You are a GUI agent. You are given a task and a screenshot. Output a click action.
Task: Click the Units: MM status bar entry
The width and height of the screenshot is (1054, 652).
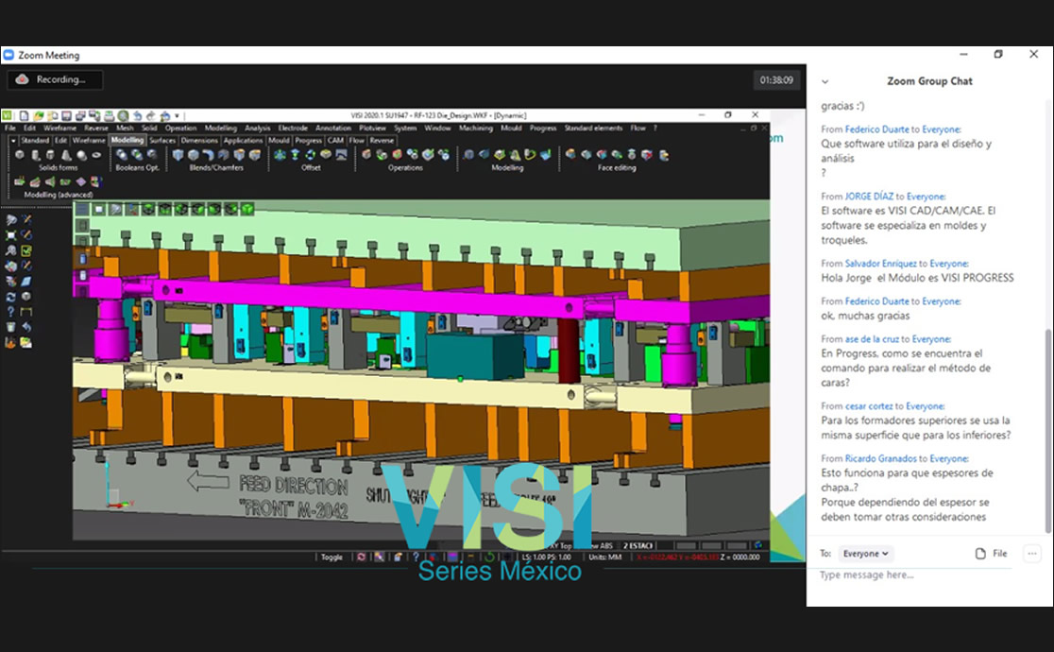[605, 558]
